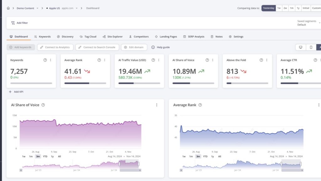Click help icon on Above the Fold card
This screenshot has height=181, width=321.
pos(261,60)
